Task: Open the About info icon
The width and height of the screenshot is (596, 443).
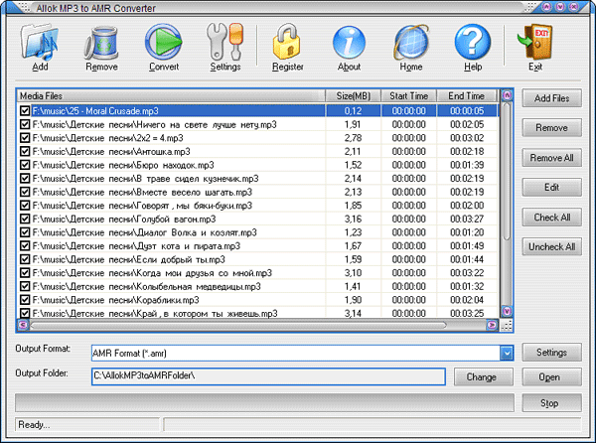Action: pos(349,43)
